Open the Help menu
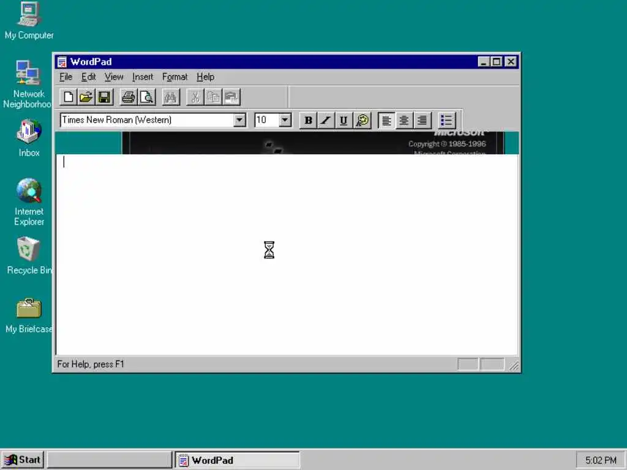 tap(205, 76)
